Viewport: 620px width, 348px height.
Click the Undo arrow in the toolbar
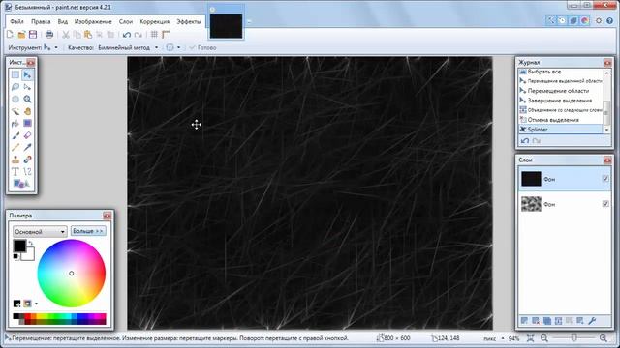point(127,35)
